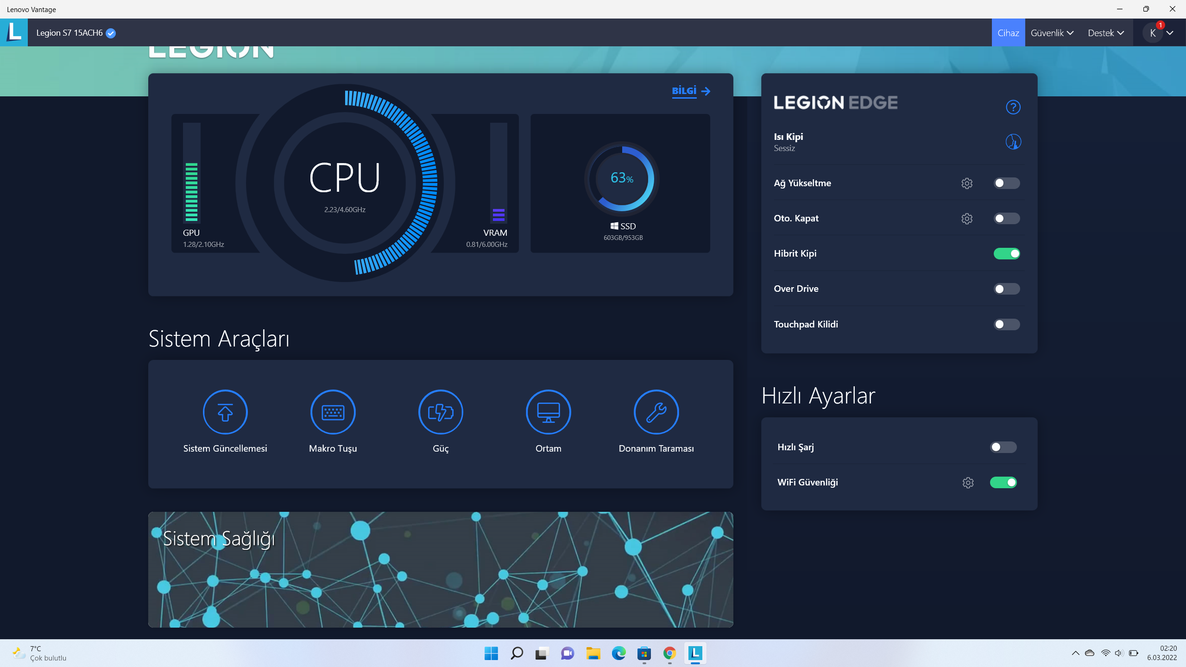The image size is (1186, 667).
Task: Open Ortam display icon
Action: (x=549, y=412)
